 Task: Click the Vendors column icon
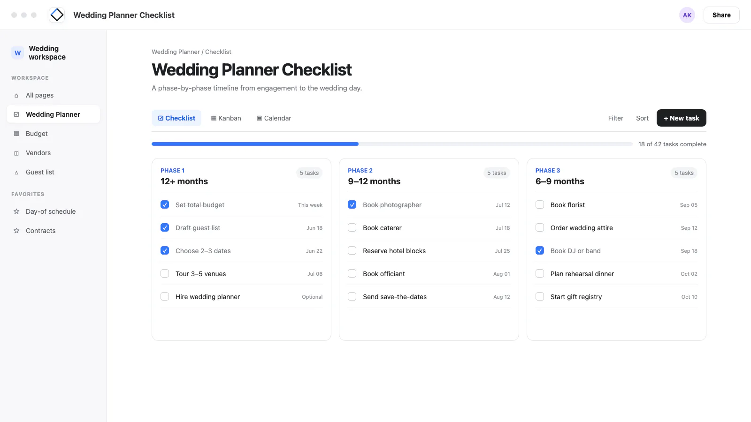coord(16,153)
